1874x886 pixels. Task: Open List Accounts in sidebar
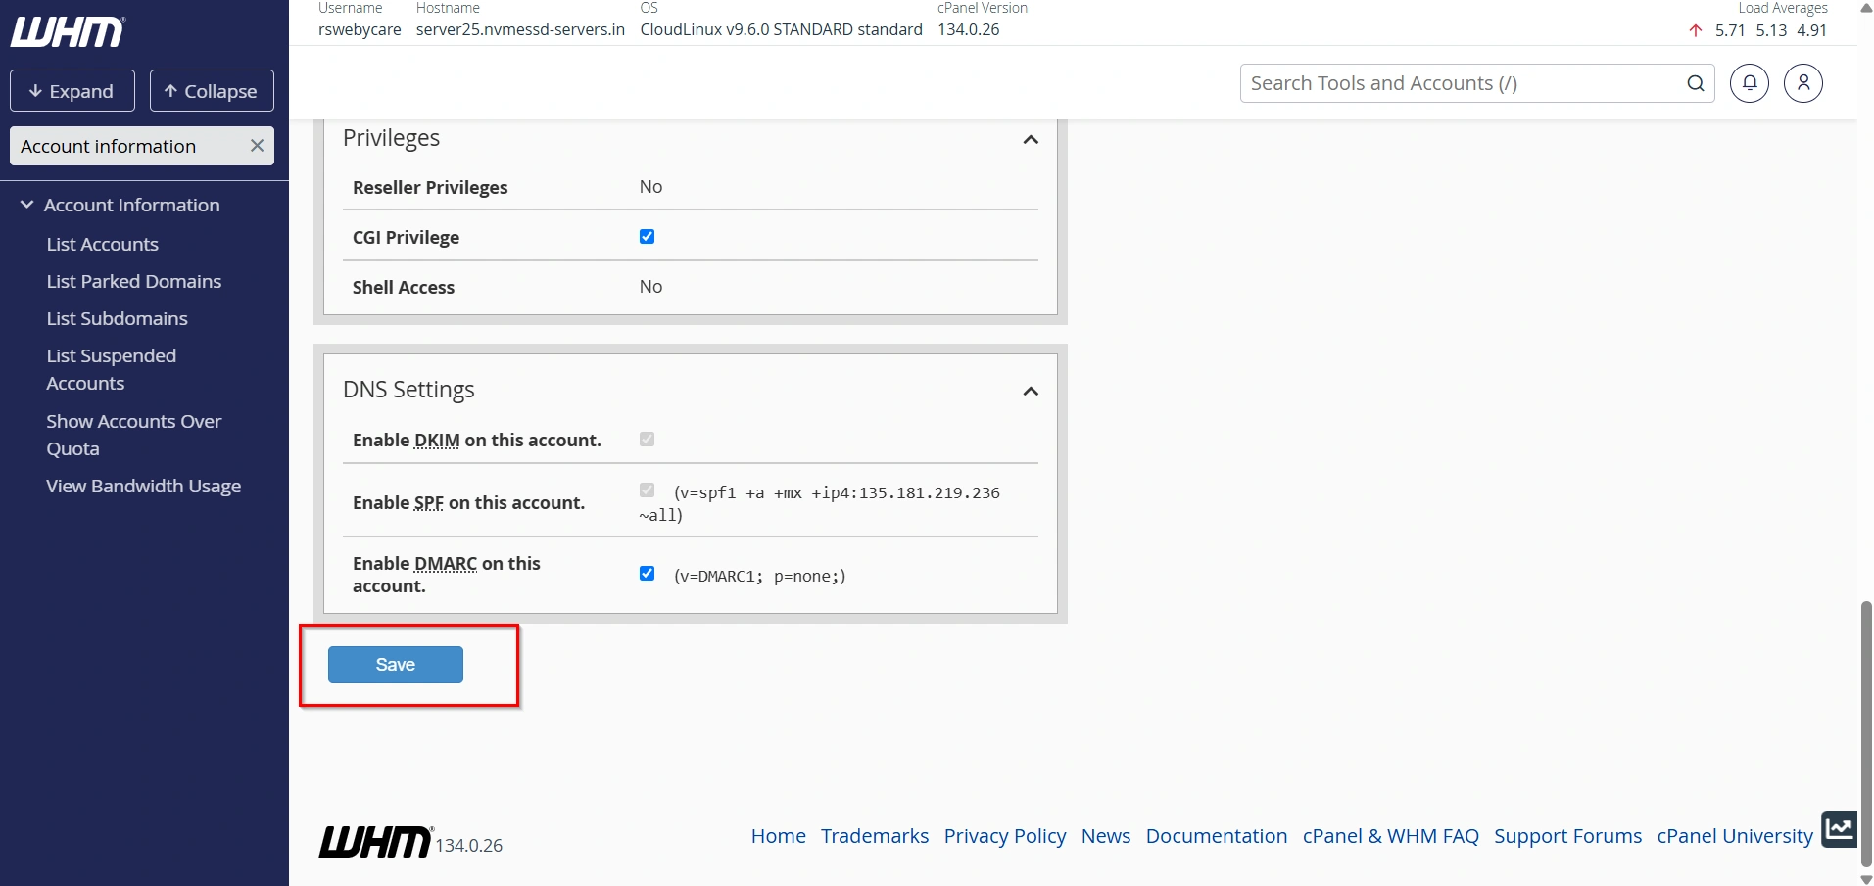103,244
